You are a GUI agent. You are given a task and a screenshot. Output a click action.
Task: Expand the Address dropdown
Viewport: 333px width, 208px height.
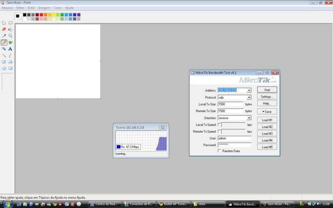coord(249,90)
